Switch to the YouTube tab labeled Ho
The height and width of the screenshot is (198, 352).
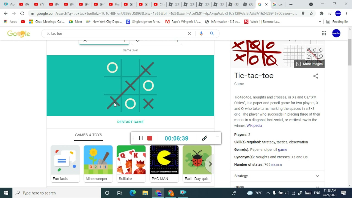[x=114, y=4]
